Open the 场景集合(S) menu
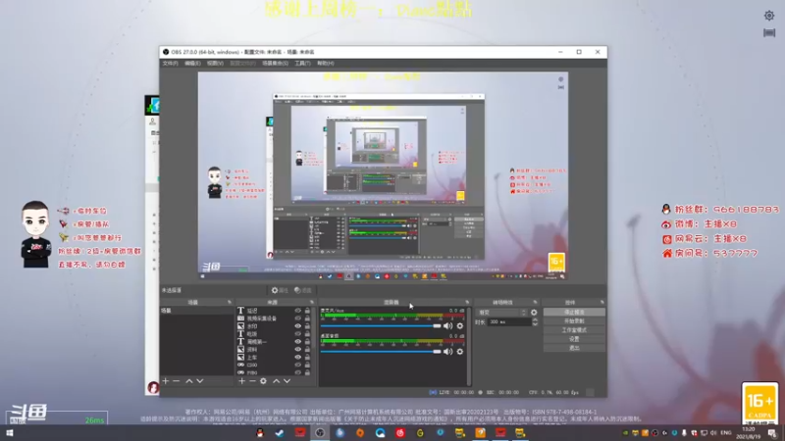Viewport: 785px width, 441px height. click(x=276, y=64)
